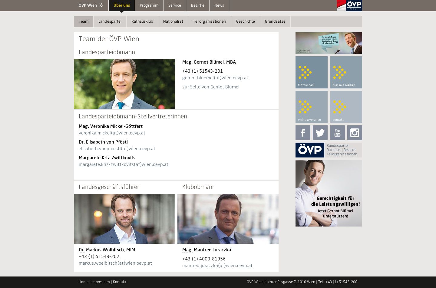The image size is (436, 288).
Task: Click the dark blue ÖVP logo box
Action: pos(310,150)
